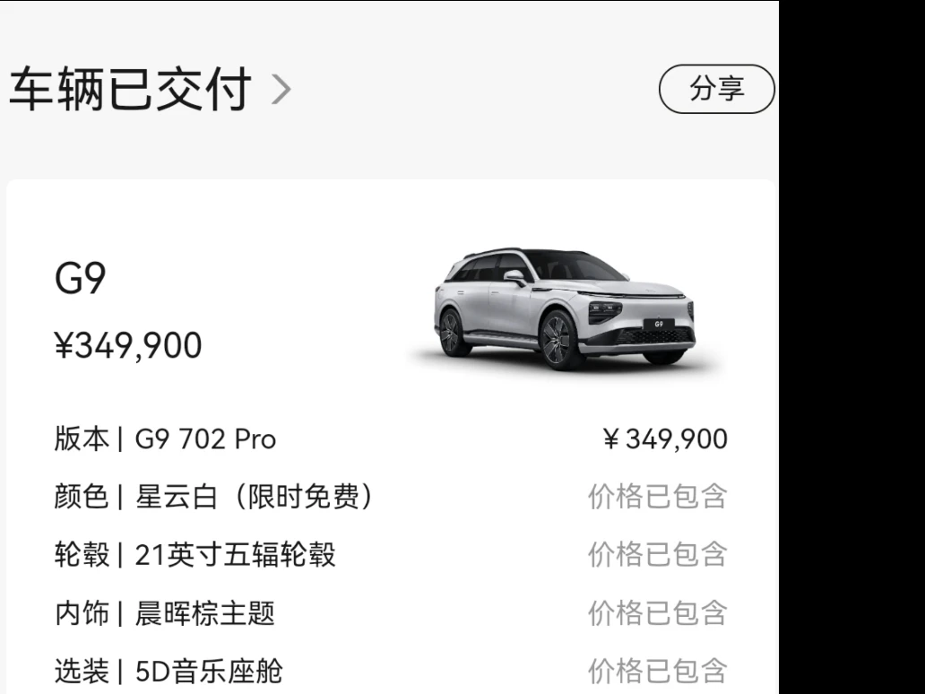Viewport: 925px width, 694px height.
Task: Select the G9 model title
Action: pos(81,278)
